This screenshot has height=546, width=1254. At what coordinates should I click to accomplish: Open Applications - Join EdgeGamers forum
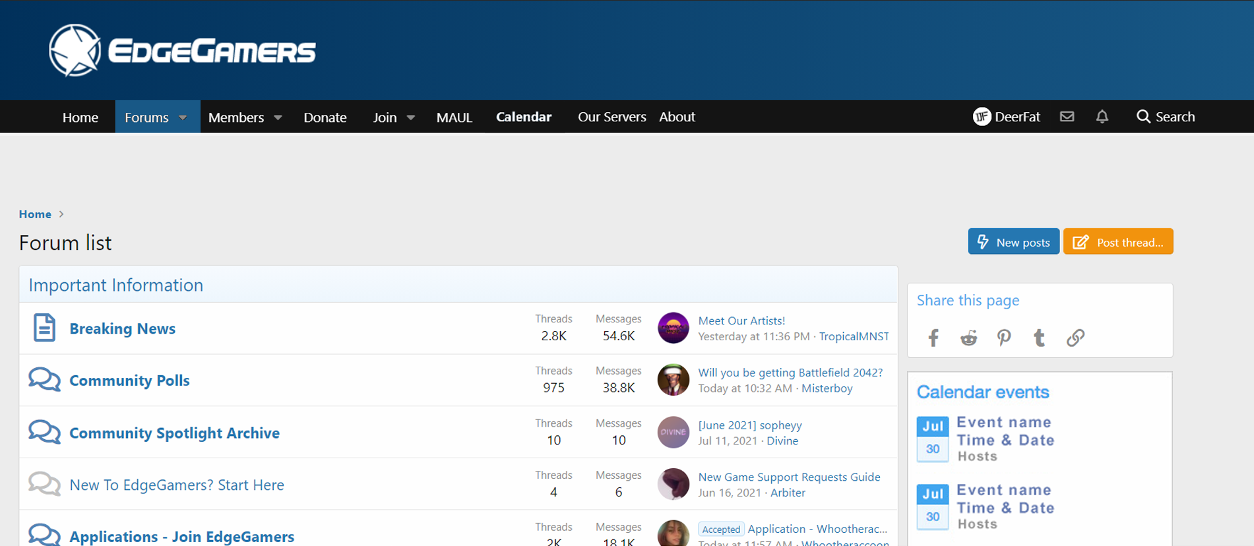(182, 536)
